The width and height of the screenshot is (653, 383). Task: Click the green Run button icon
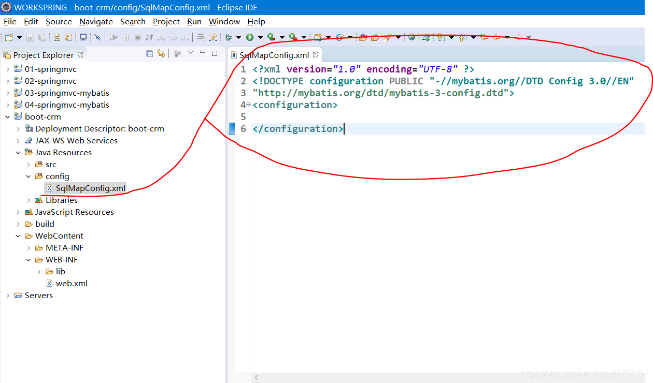(x=250, y=37)
